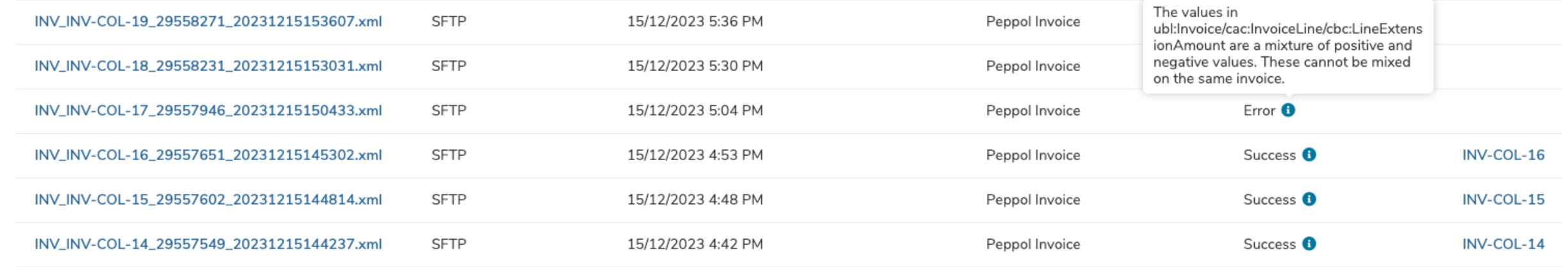This screenshot has width=1562, height=267.
Task: Click the 15/12/2023 4:42 PM timestamp
Action: pos(695,244)
